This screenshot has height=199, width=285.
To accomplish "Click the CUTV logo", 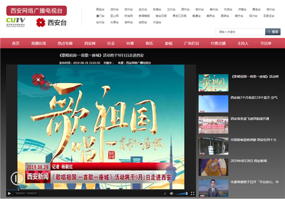I will [16, 22].
